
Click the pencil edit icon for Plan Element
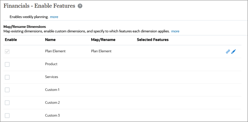pos(233,52)
